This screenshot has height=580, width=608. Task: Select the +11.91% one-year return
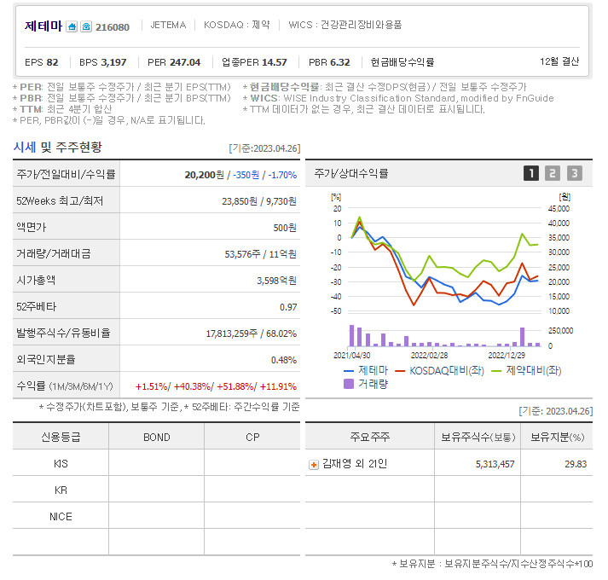click(x=278, y=386)
